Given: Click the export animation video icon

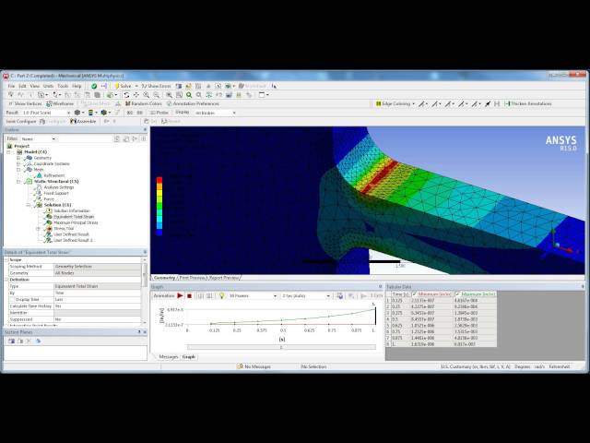Looking at the screenshot, I should 340,295.
